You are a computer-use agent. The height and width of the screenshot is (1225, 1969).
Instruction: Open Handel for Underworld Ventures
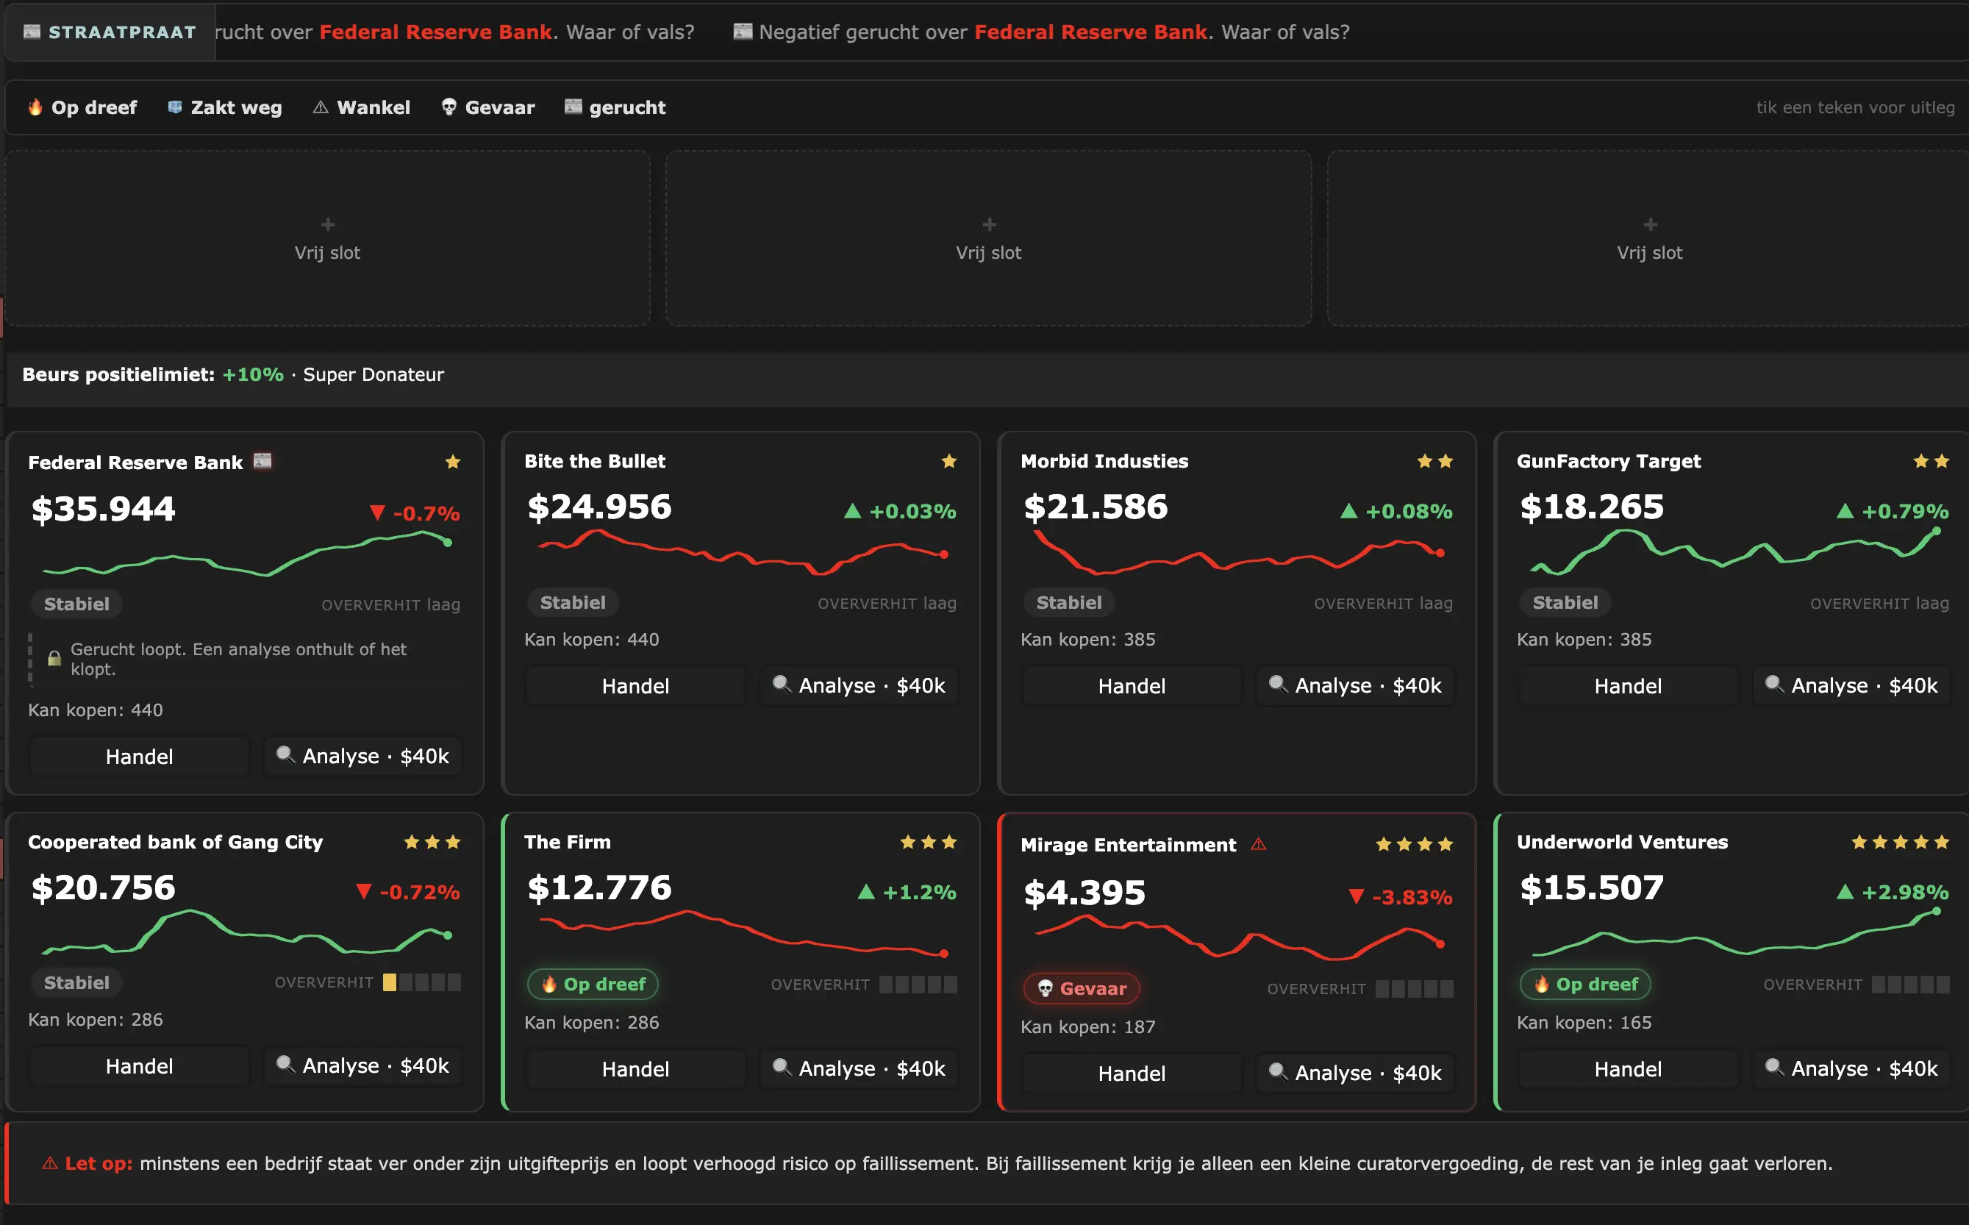pyautogui.click(x=1627, y=1068)
